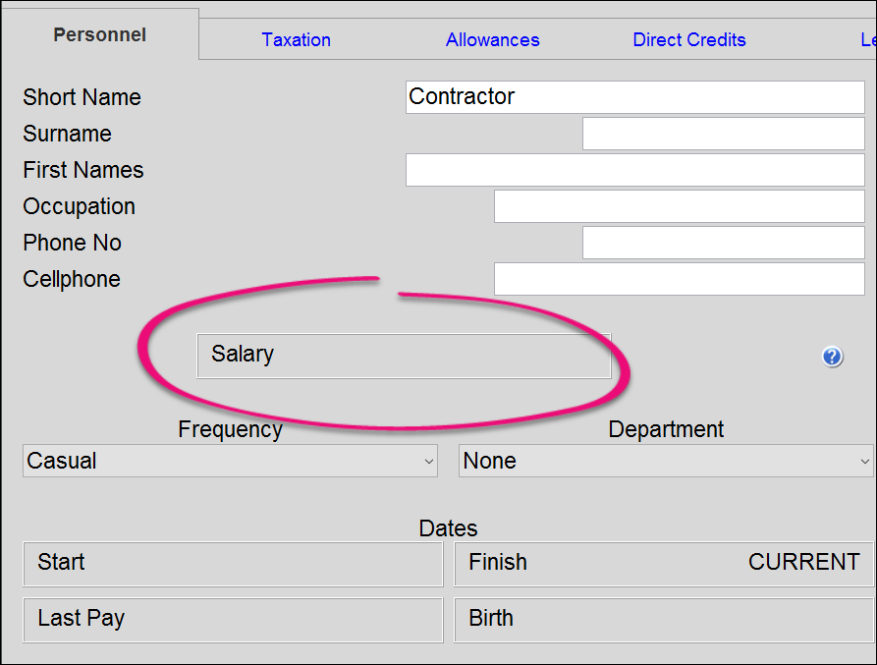Click the partially visible tab after Direct Credits
877x665 pixels.
tap(867, 40)
